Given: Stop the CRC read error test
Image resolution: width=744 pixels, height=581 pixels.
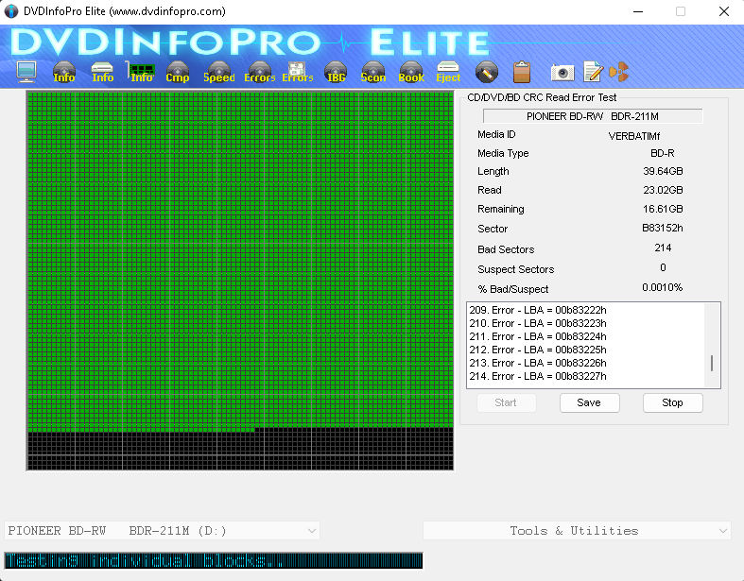Looking at the screenshot, I should [x=672, y=402].
